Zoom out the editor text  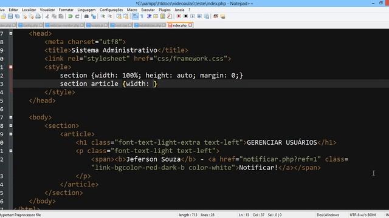point(109,16)
